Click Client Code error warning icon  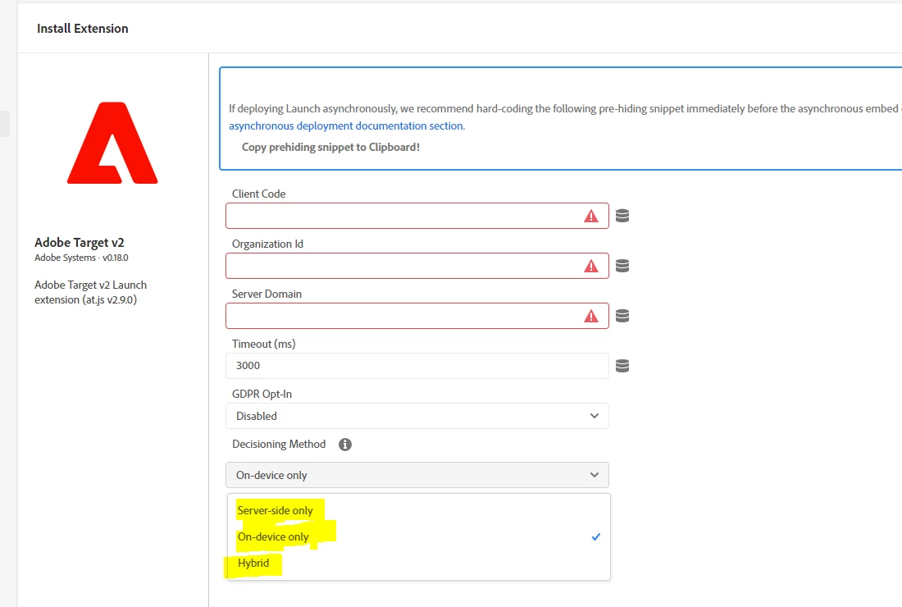click(x=590, y=217)
